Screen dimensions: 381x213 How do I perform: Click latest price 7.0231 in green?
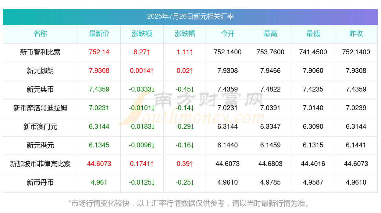pyautogui.click(x=99, y=108)
